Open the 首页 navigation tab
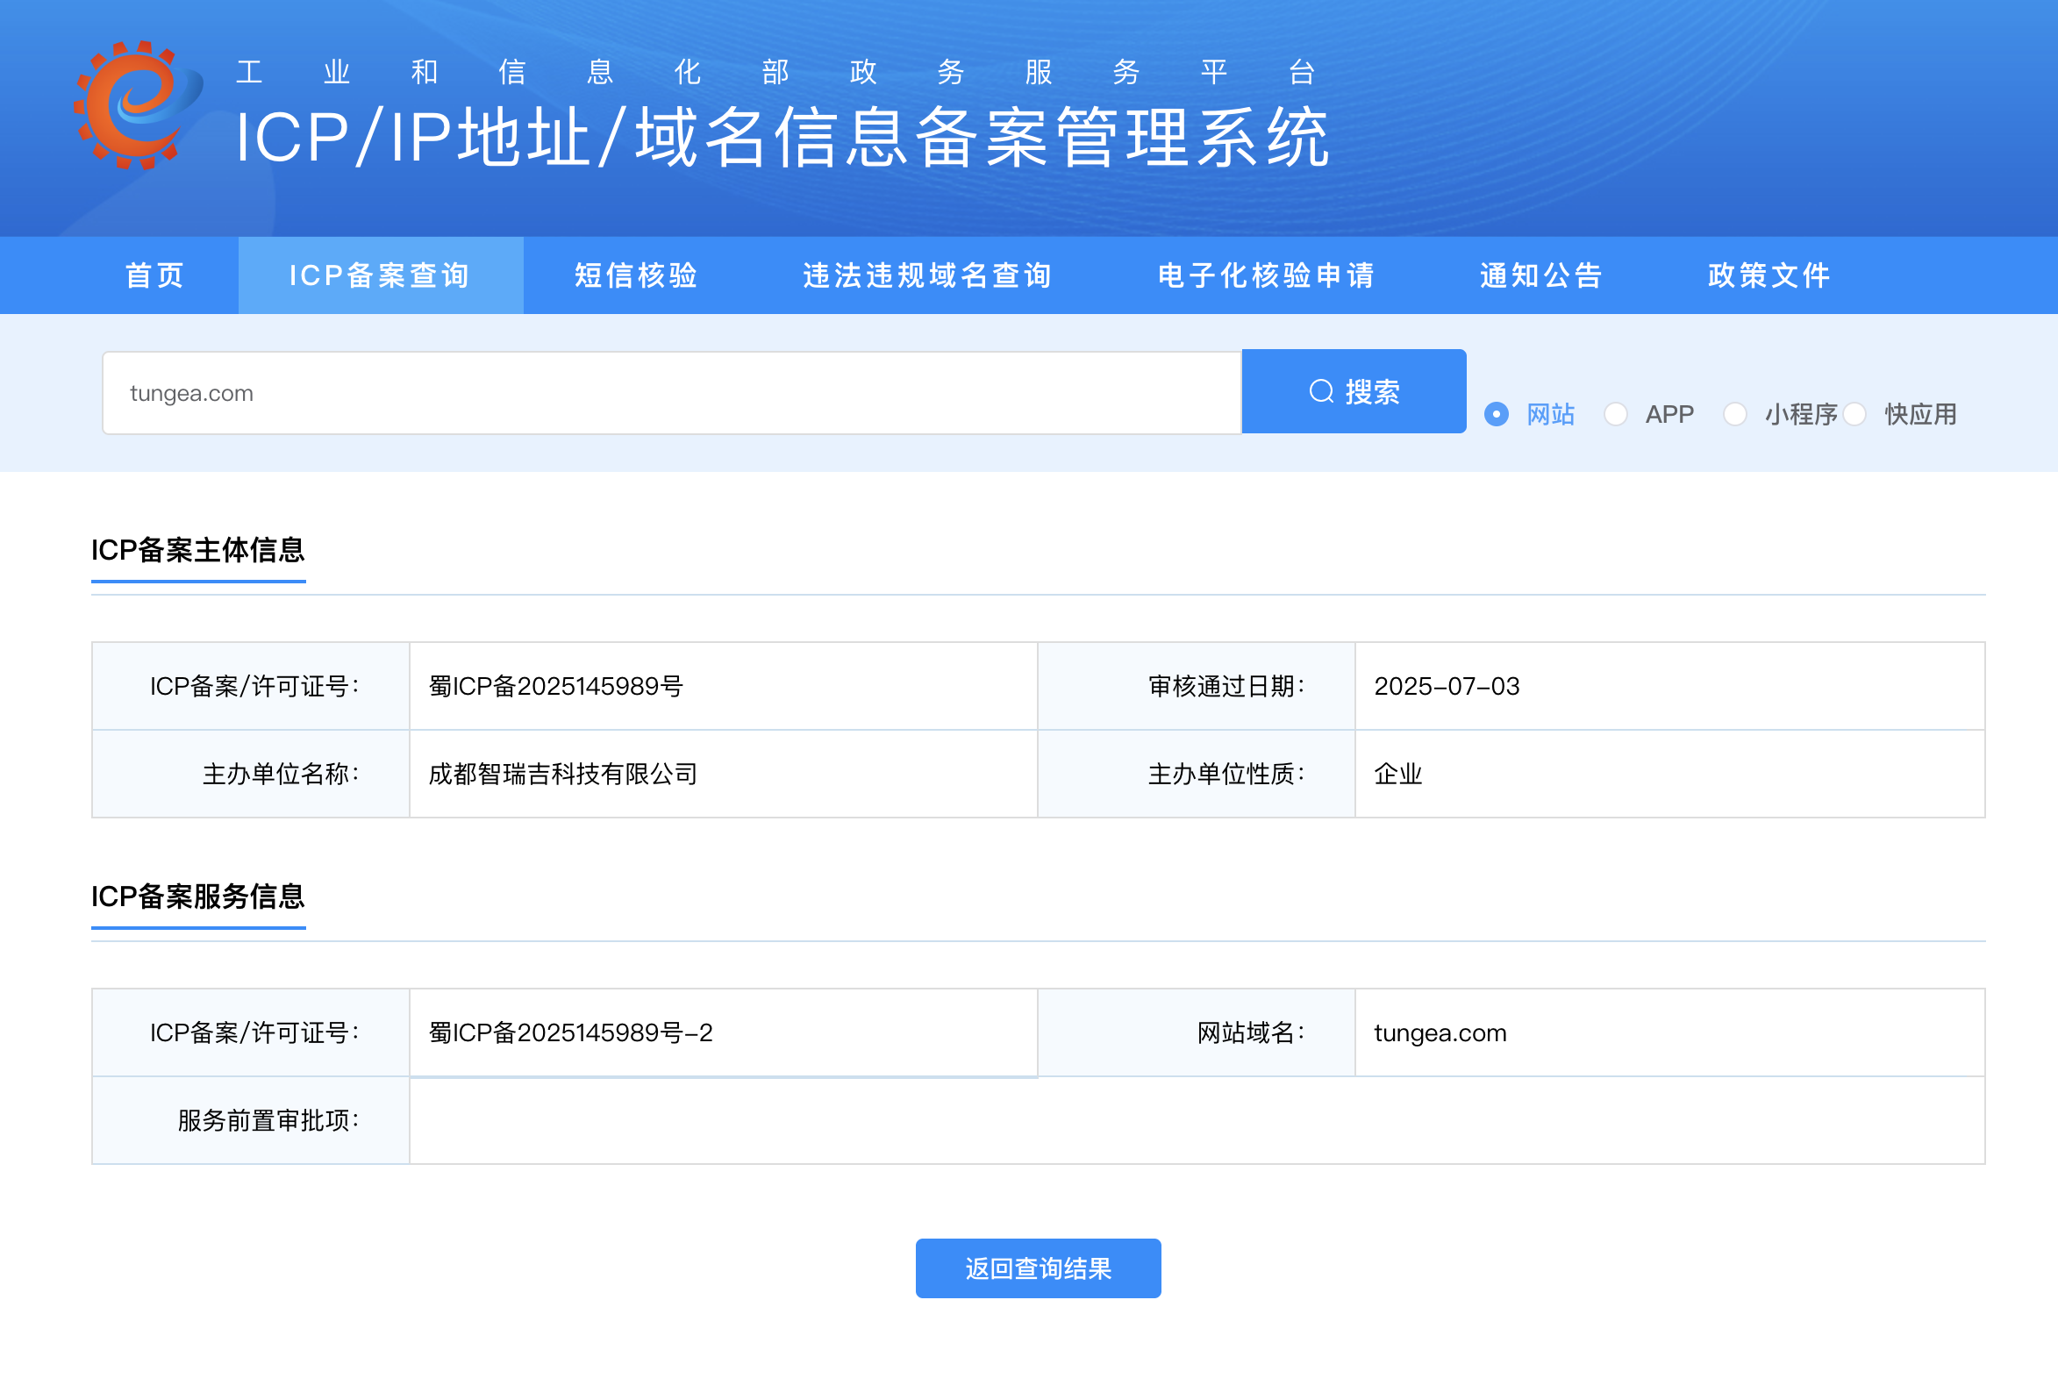2058x1400 pixels. 154,275
